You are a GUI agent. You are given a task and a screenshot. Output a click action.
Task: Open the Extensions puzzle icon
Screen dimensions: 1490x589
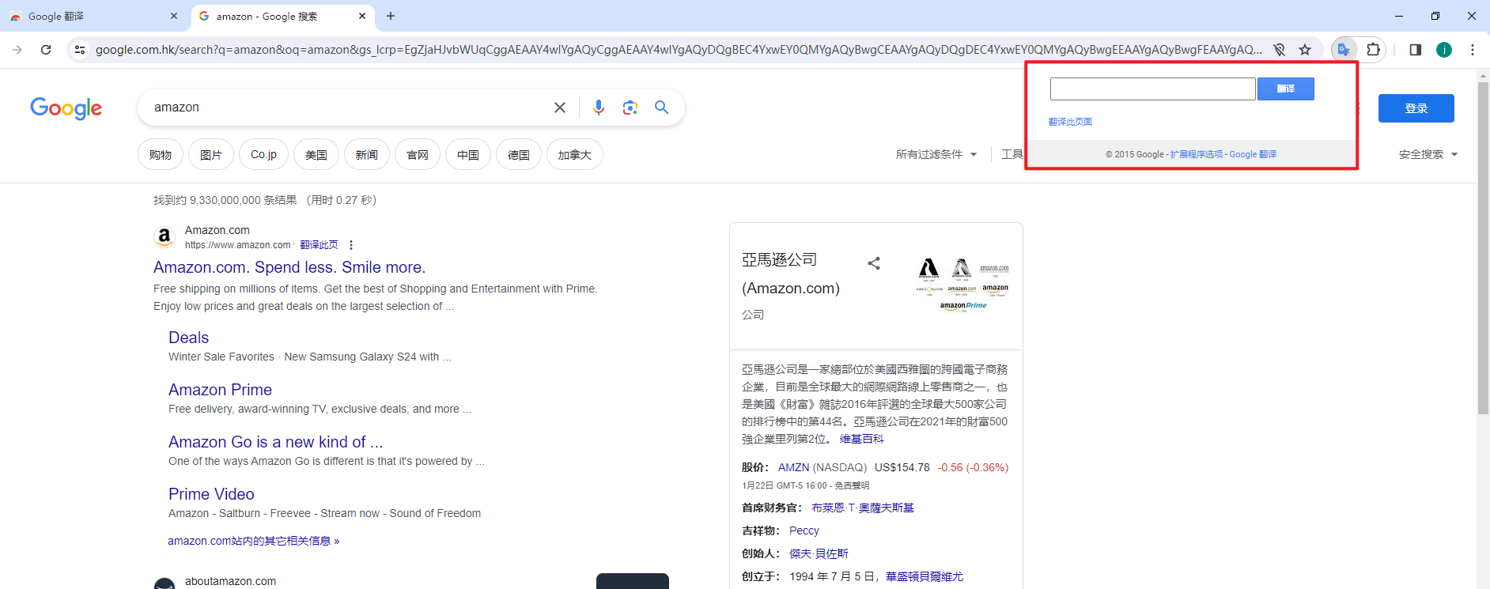(1373, 50)
